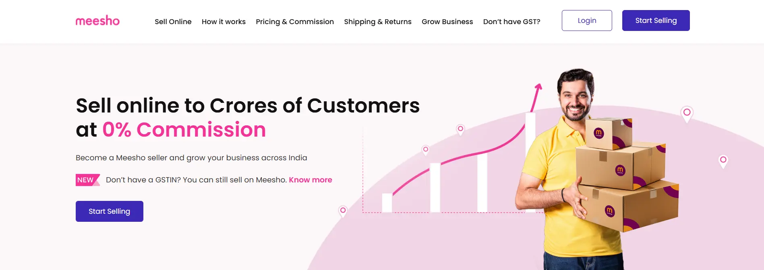Open Shipping & Returns section
The width and height of the screenshot is (764, 270).
point(378,22)
